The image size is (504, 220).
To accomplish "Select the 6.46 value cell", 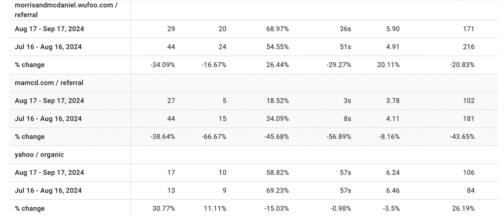I will [393, 191].
